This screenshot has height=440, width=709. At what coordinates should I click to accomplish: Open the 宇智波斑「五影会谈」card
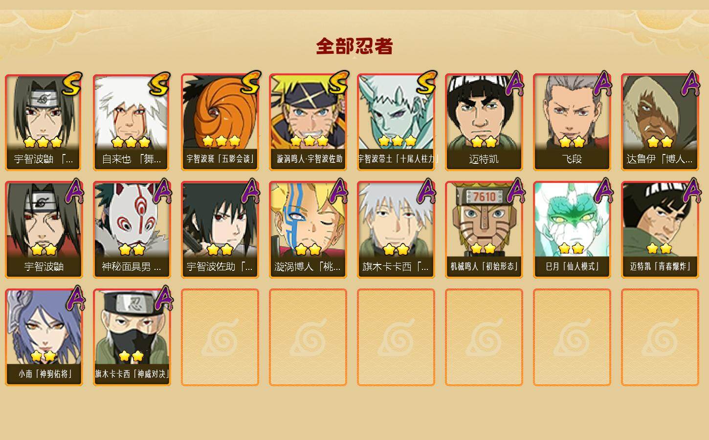click(220, 122)
